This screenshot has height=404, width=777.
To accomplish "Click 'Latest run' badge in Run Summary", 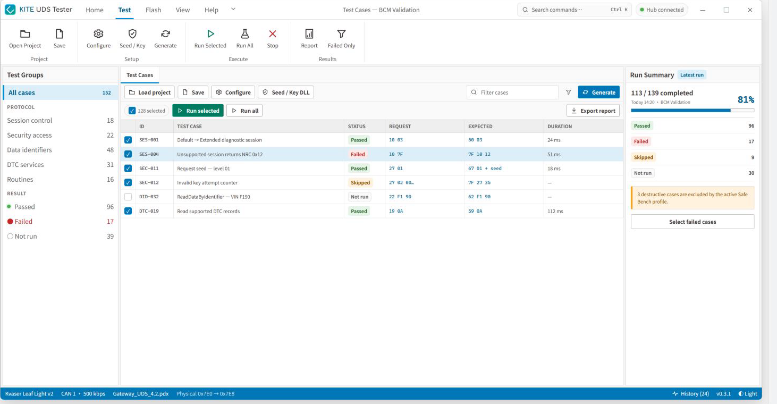I will tap(692, 75).
